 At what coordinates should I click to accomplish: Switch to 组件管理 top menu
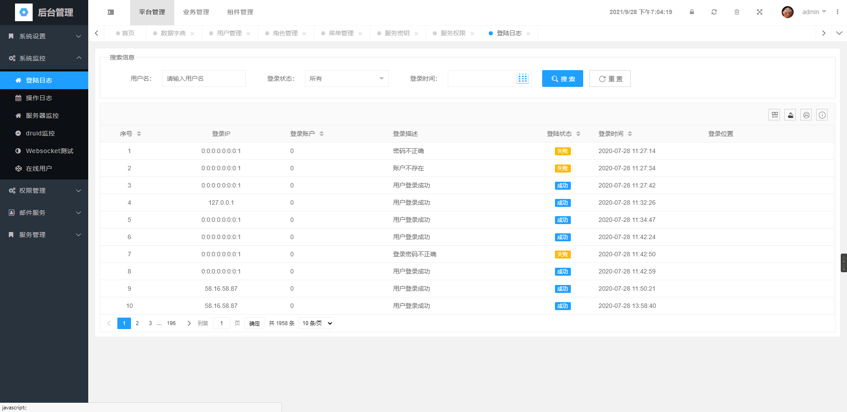pos(240,12)
